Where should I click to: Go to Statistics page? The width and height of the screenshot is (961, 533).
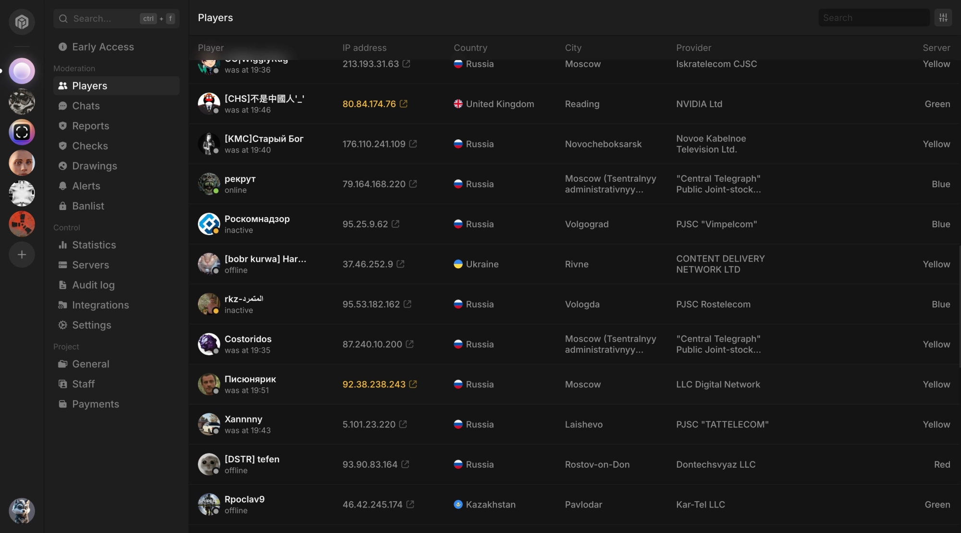pyautogui.click(x=94, y=245)
